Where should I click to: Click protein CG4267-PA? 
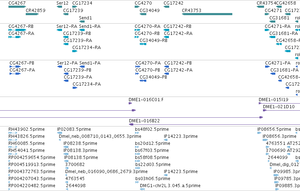15,74
